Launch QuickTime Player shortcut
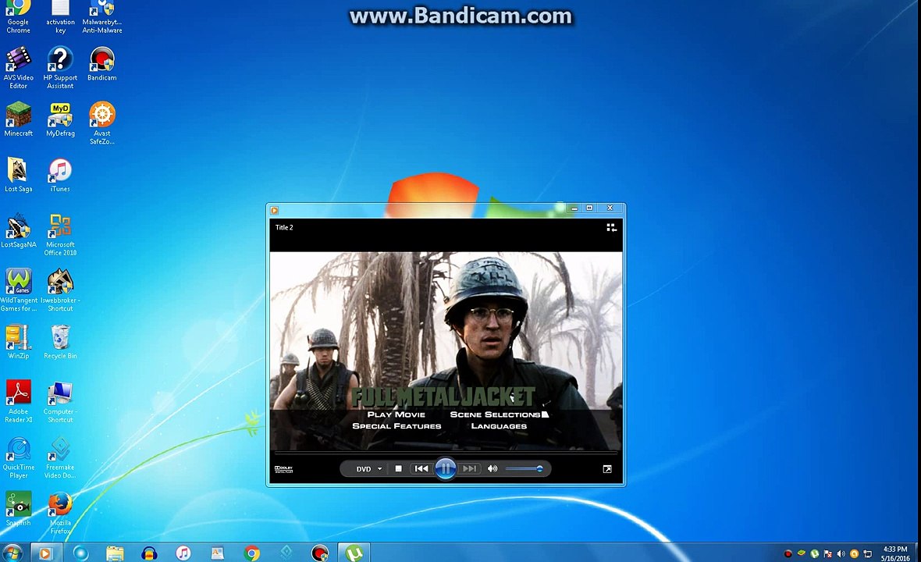This screenshot has width=921, height=562. pyautogui.click(x=18, y=457)
